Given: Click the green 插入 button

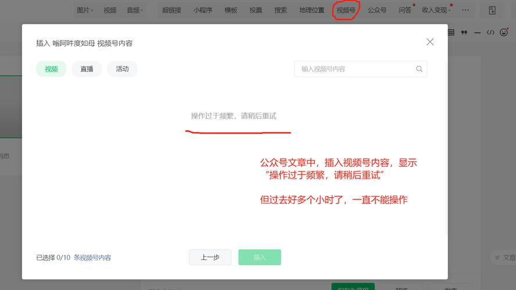Looking at the screenshot, I should pyautogui.click(x=260, y=257).
